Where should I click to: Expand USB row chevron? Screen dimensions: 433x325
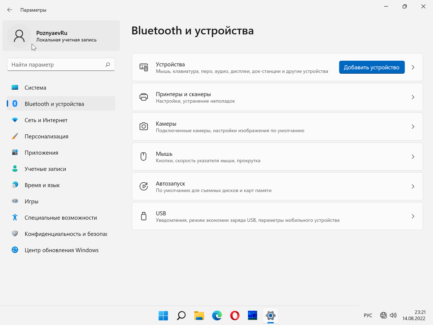413,216
